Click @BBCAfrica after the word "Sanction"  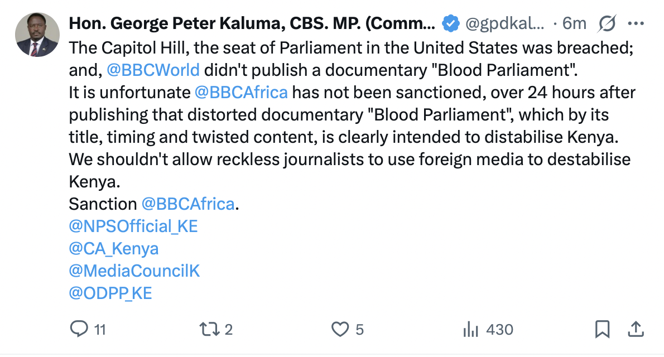(x=188, y=204)
